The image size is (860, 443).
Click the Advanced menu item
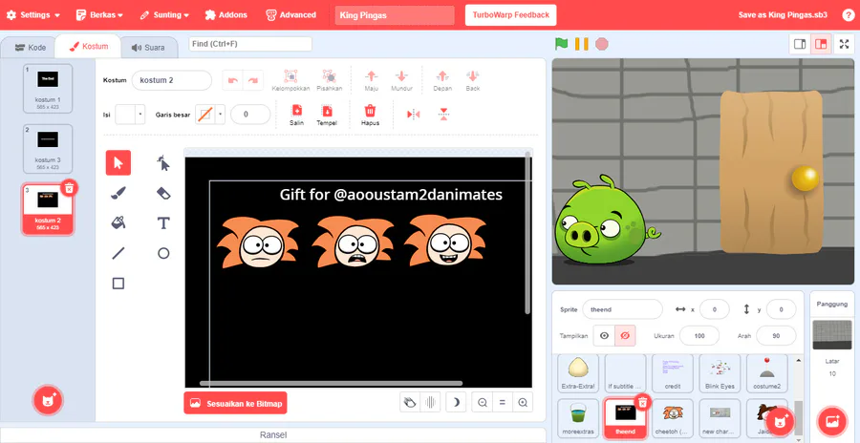click(290, 15)
